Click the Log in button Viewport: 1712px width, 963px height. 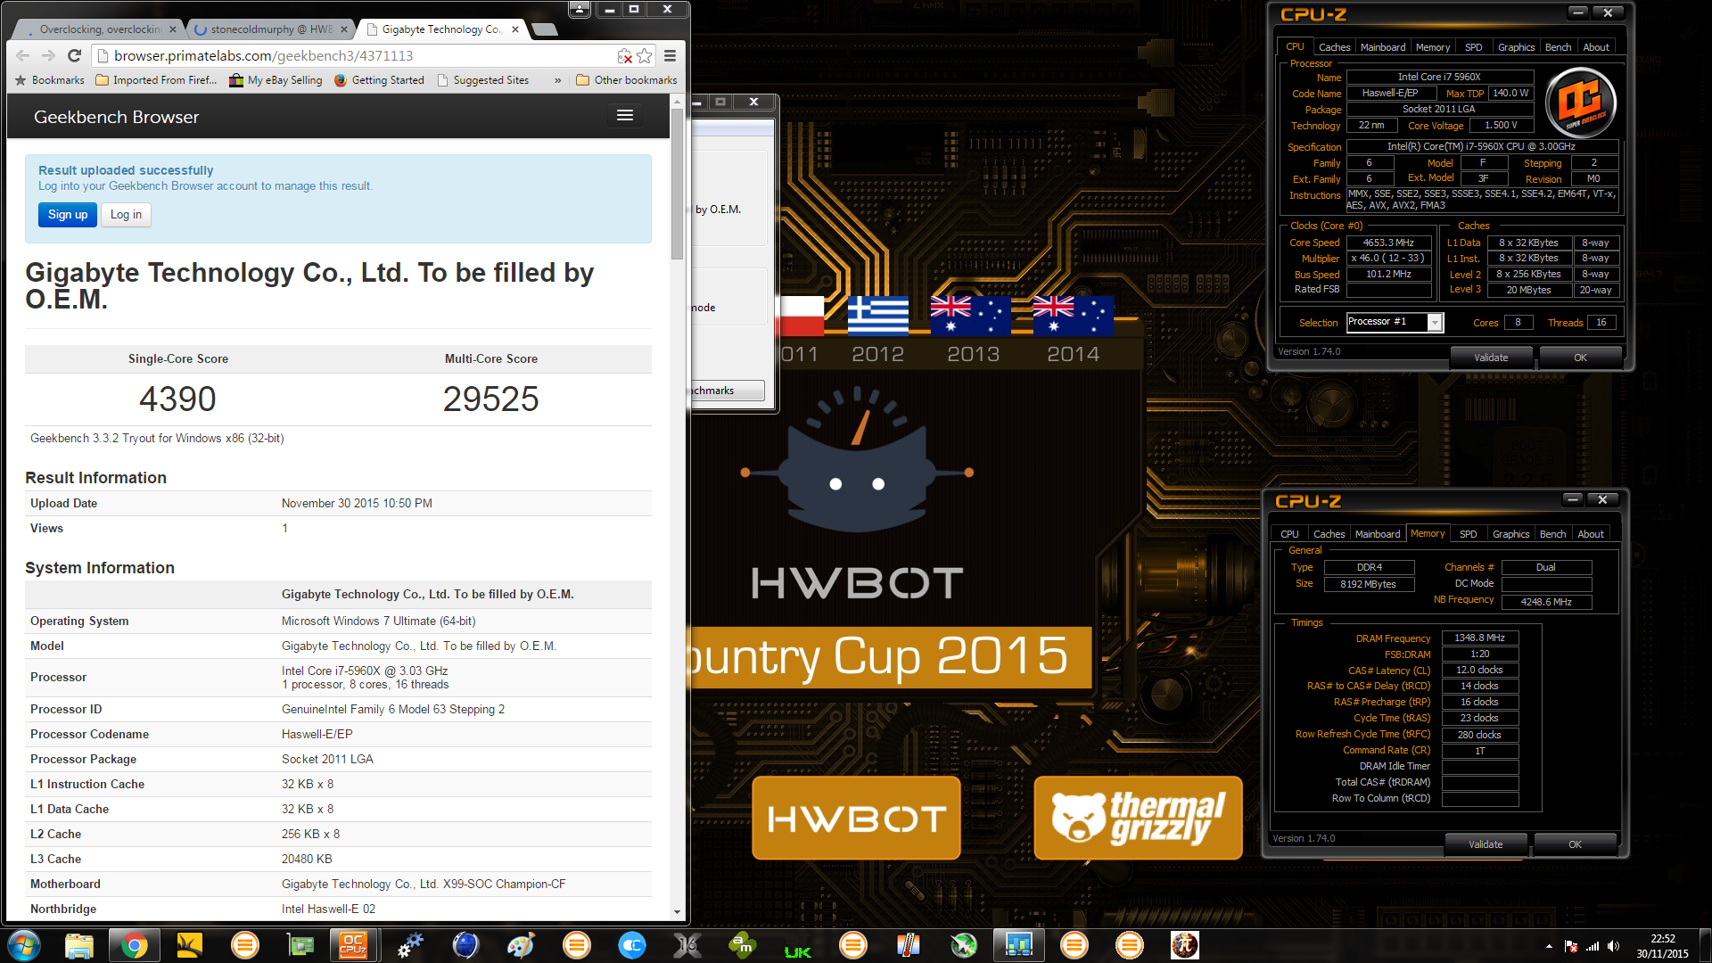(x=126, y=214)
